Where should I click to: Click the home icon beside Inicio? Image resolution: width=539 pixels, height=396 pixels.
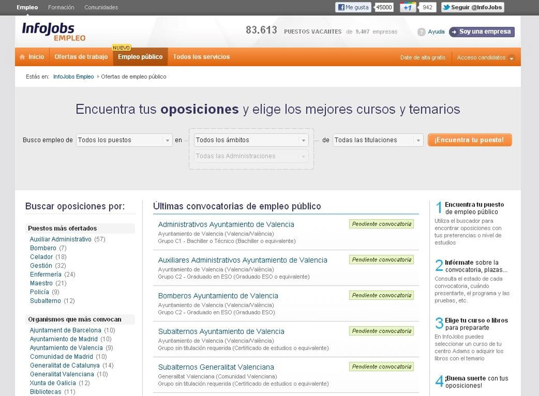[22, 57]
